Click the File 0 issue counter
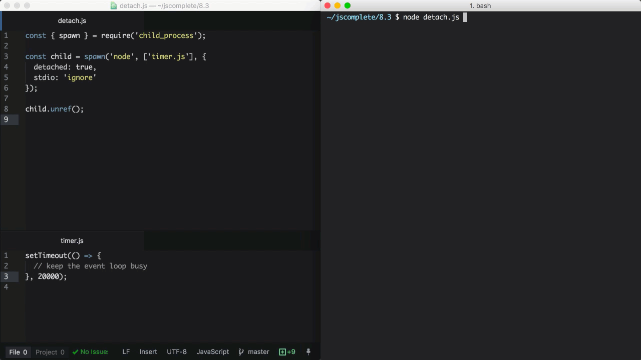 pos(18,351)
